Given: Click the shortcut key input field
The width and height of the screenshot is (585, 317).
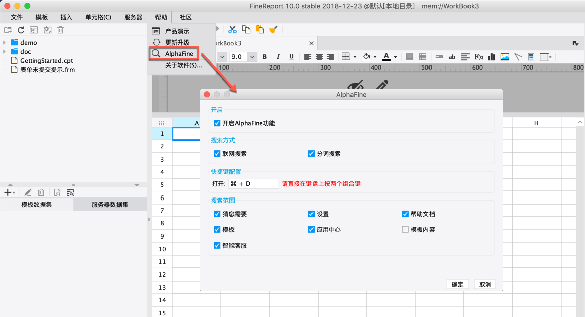Looking at the screenshot, I should click(253, 184).
